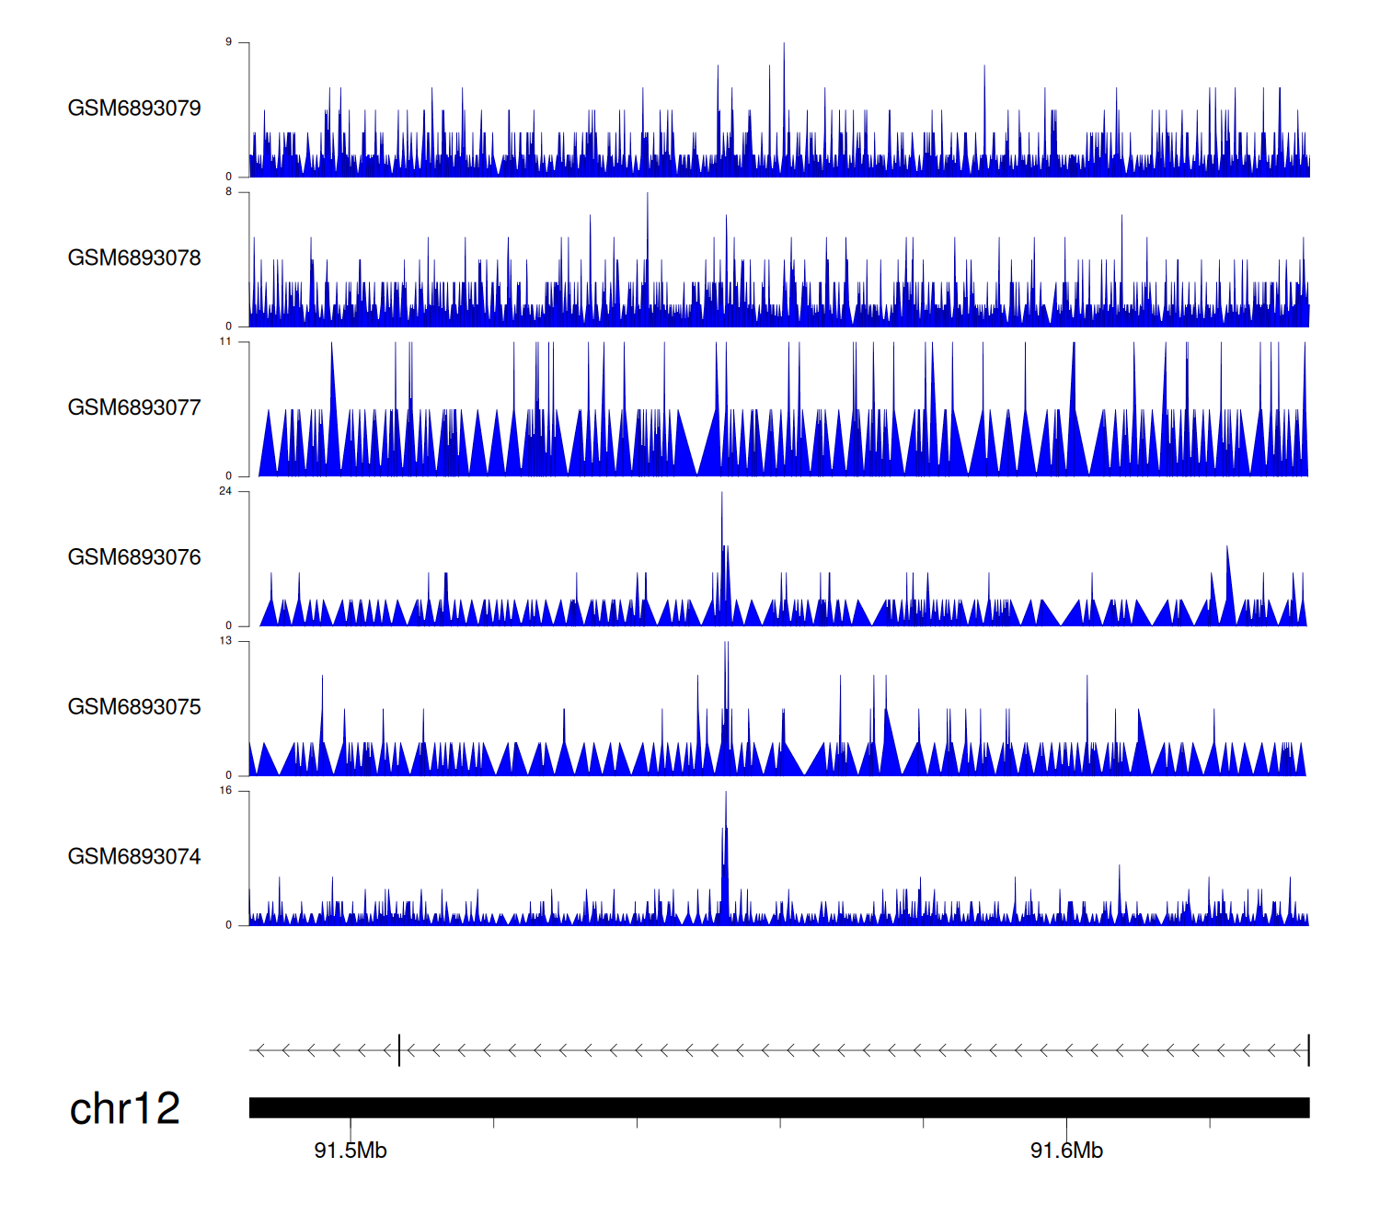
Task: Click the GSM6893075 track label
Action: click(134, 707)
